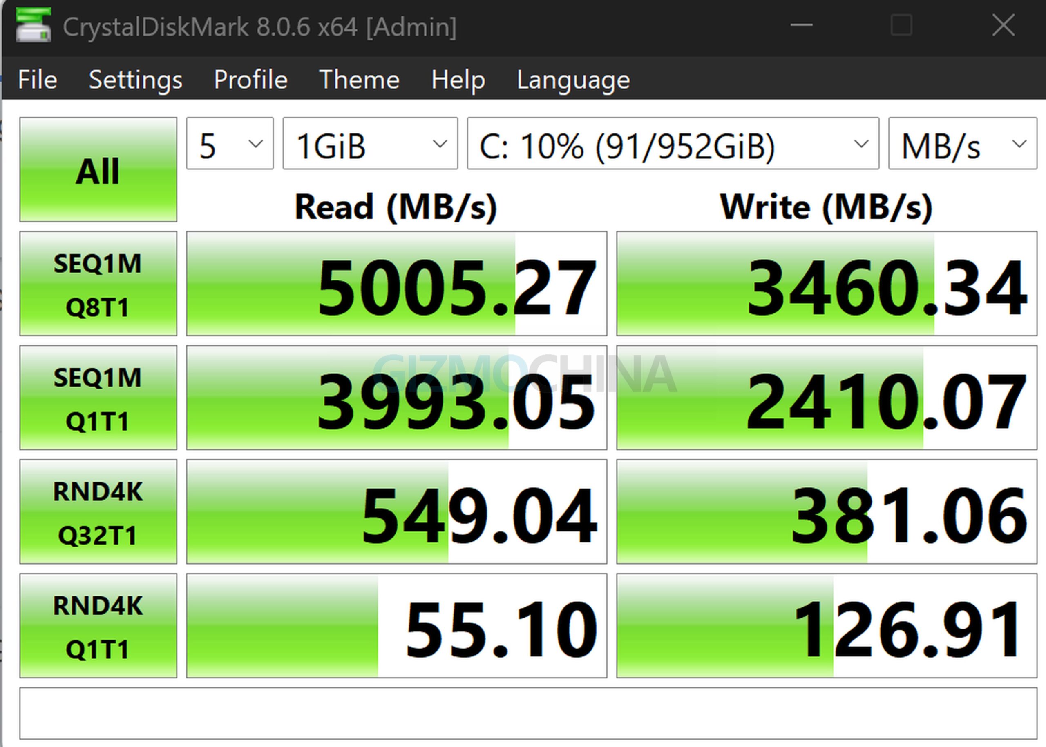Open the Language menu
The image size is (1046, 747).
point(573,80)
